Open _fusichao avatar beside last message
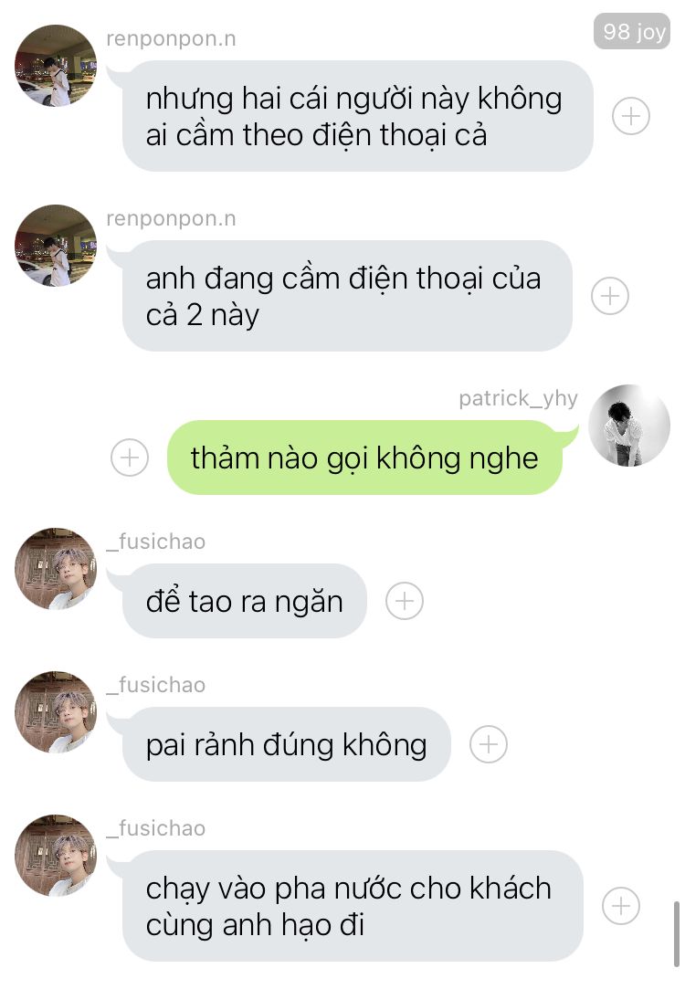 (x=56, y=856)
